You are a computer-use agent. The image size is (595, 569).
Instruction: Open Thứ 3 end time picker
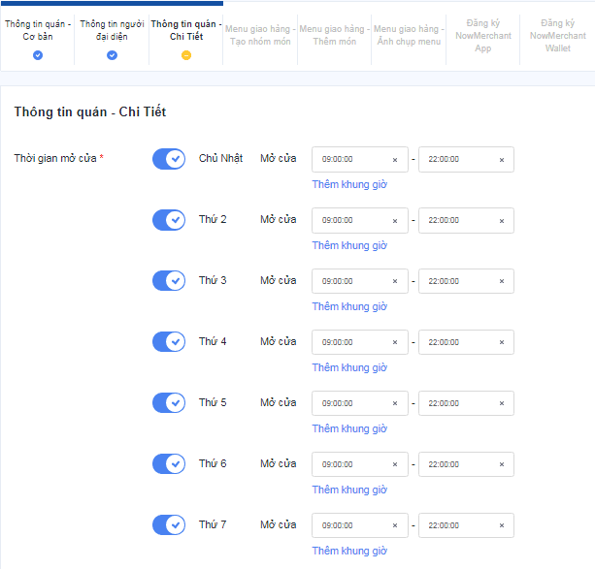click(x=466, y=281)
